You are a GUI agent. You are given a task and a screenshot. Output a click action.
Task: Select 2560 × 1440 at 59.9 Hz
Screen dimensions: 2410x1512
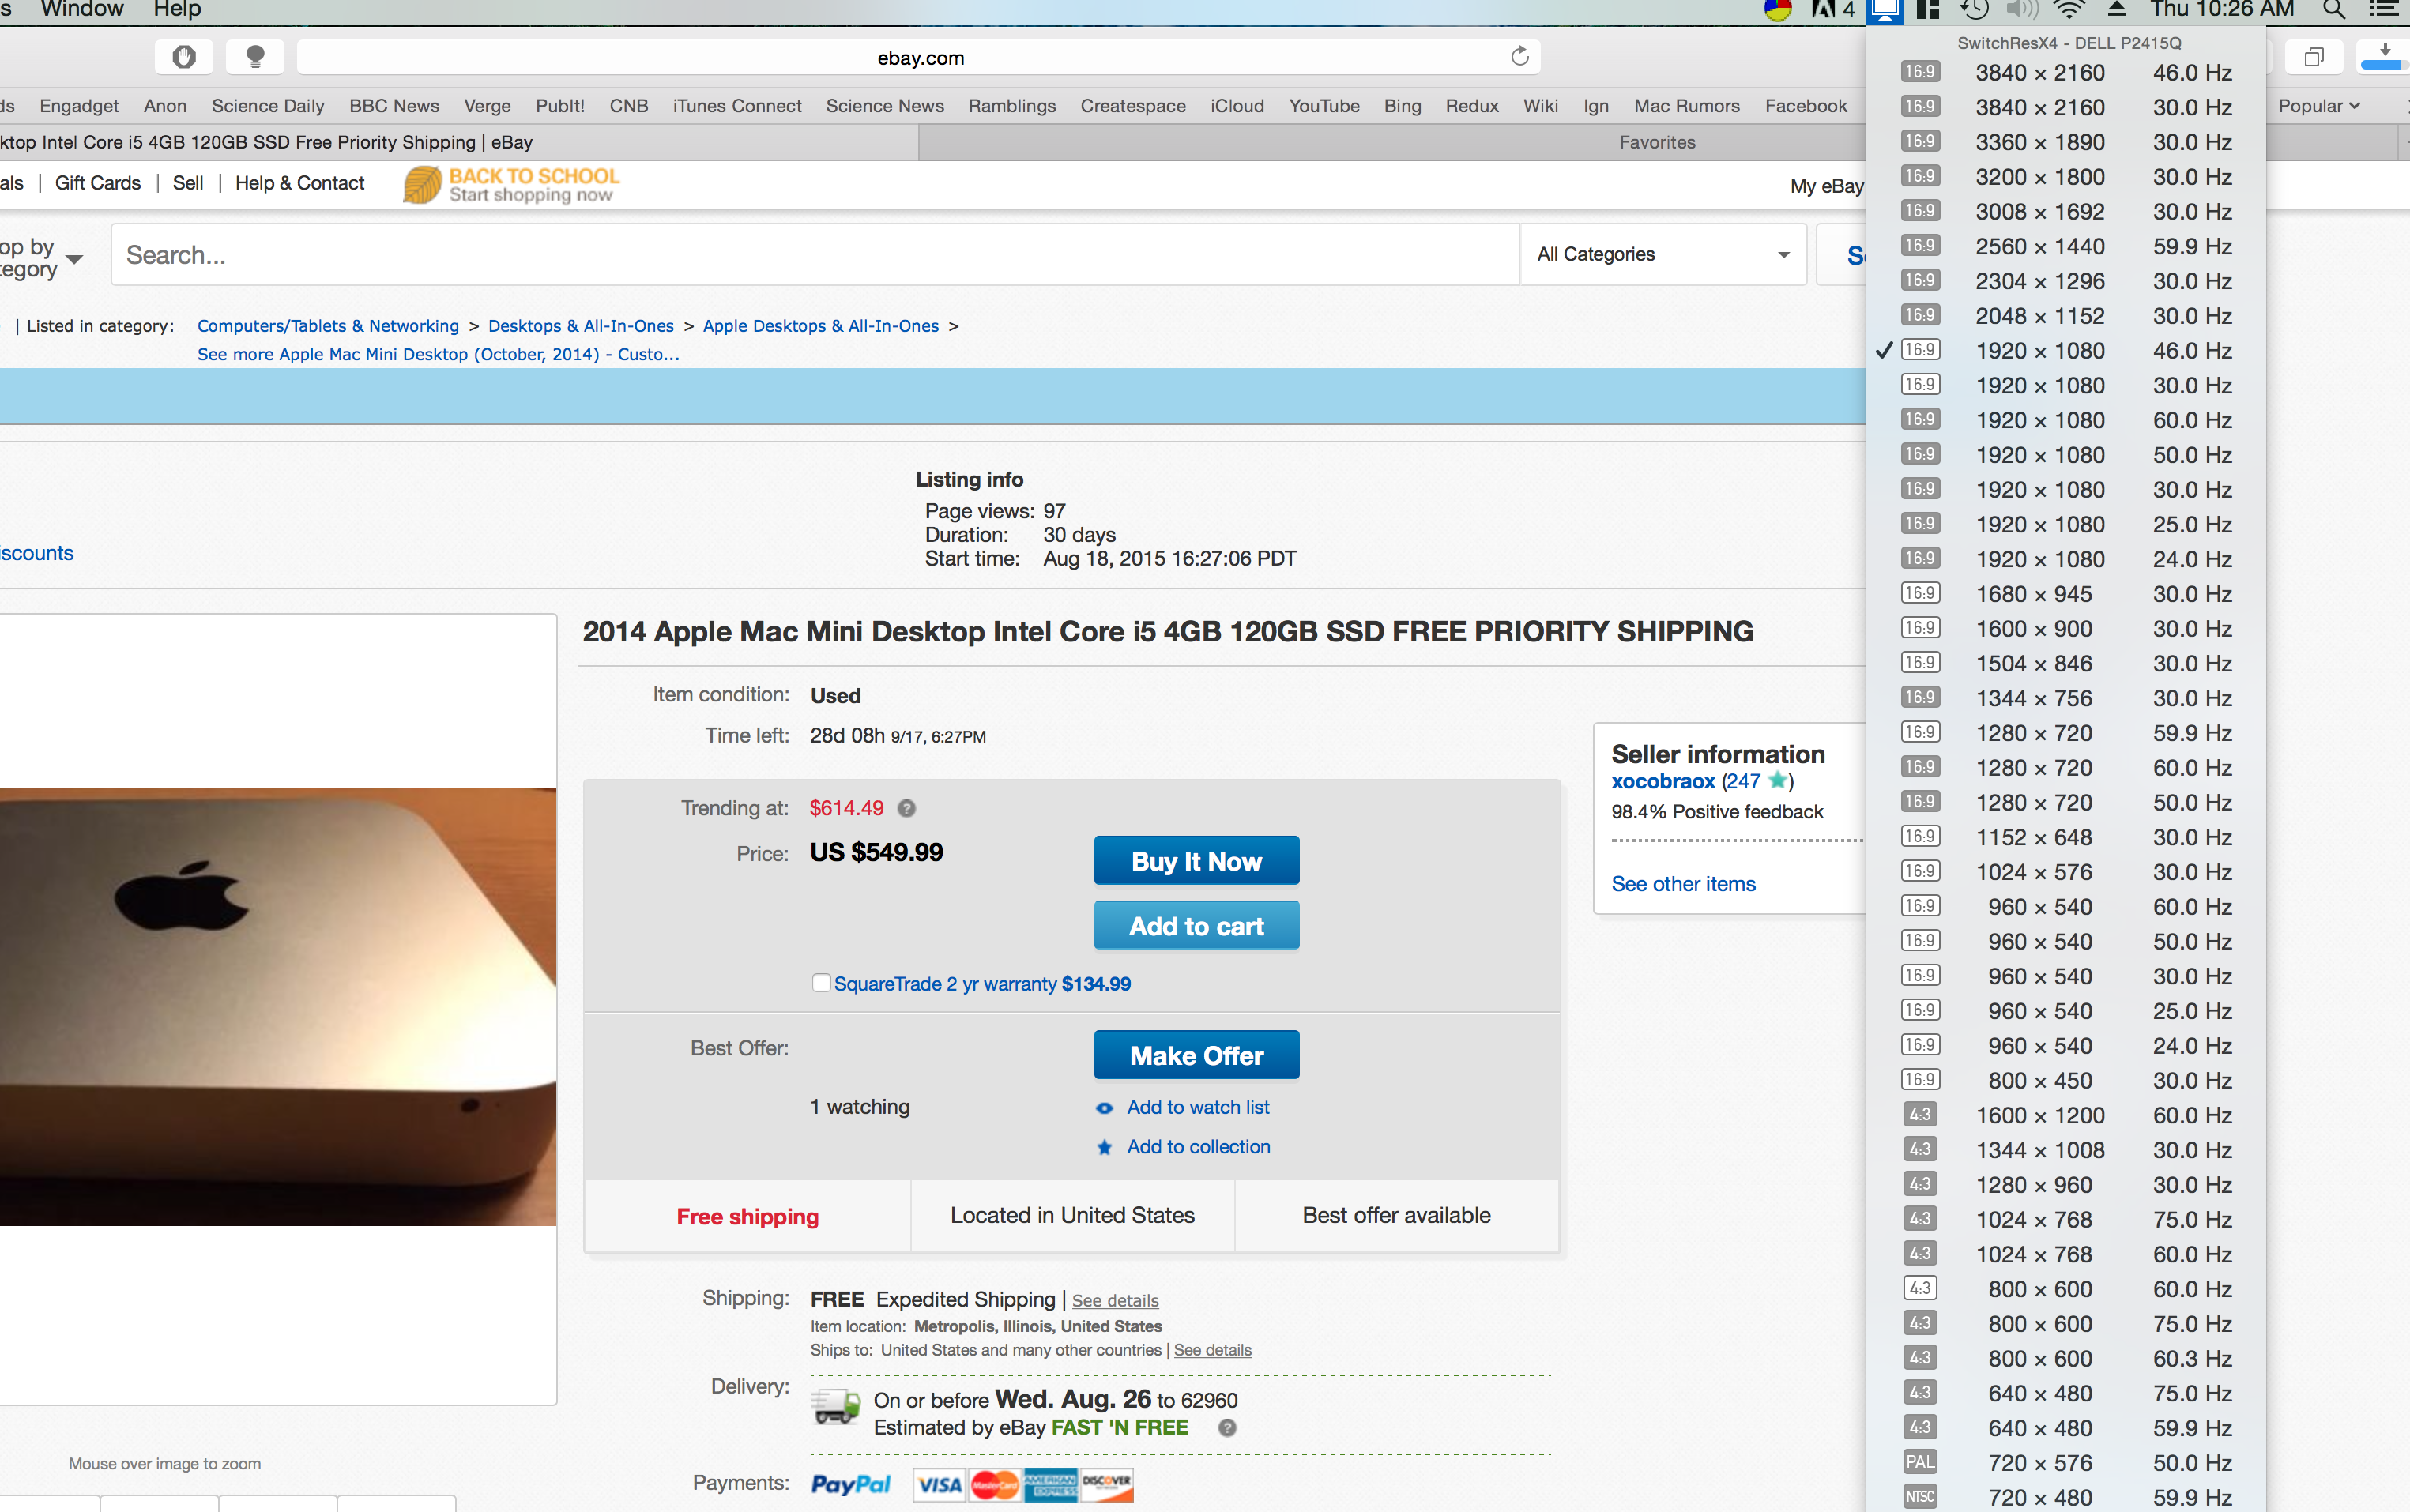click(x=2066, y=246)
